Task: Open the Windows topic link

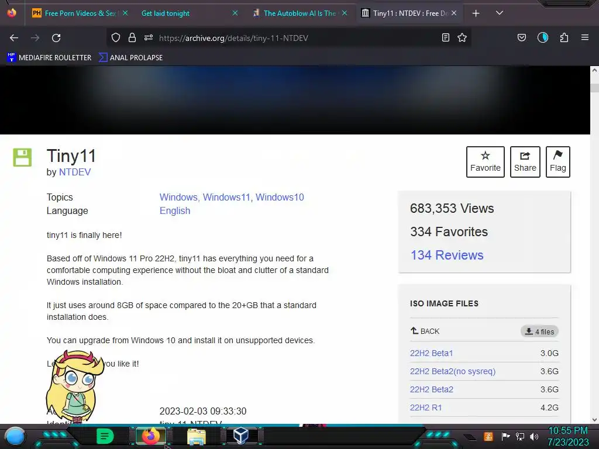Action: (x=178, y=198)
